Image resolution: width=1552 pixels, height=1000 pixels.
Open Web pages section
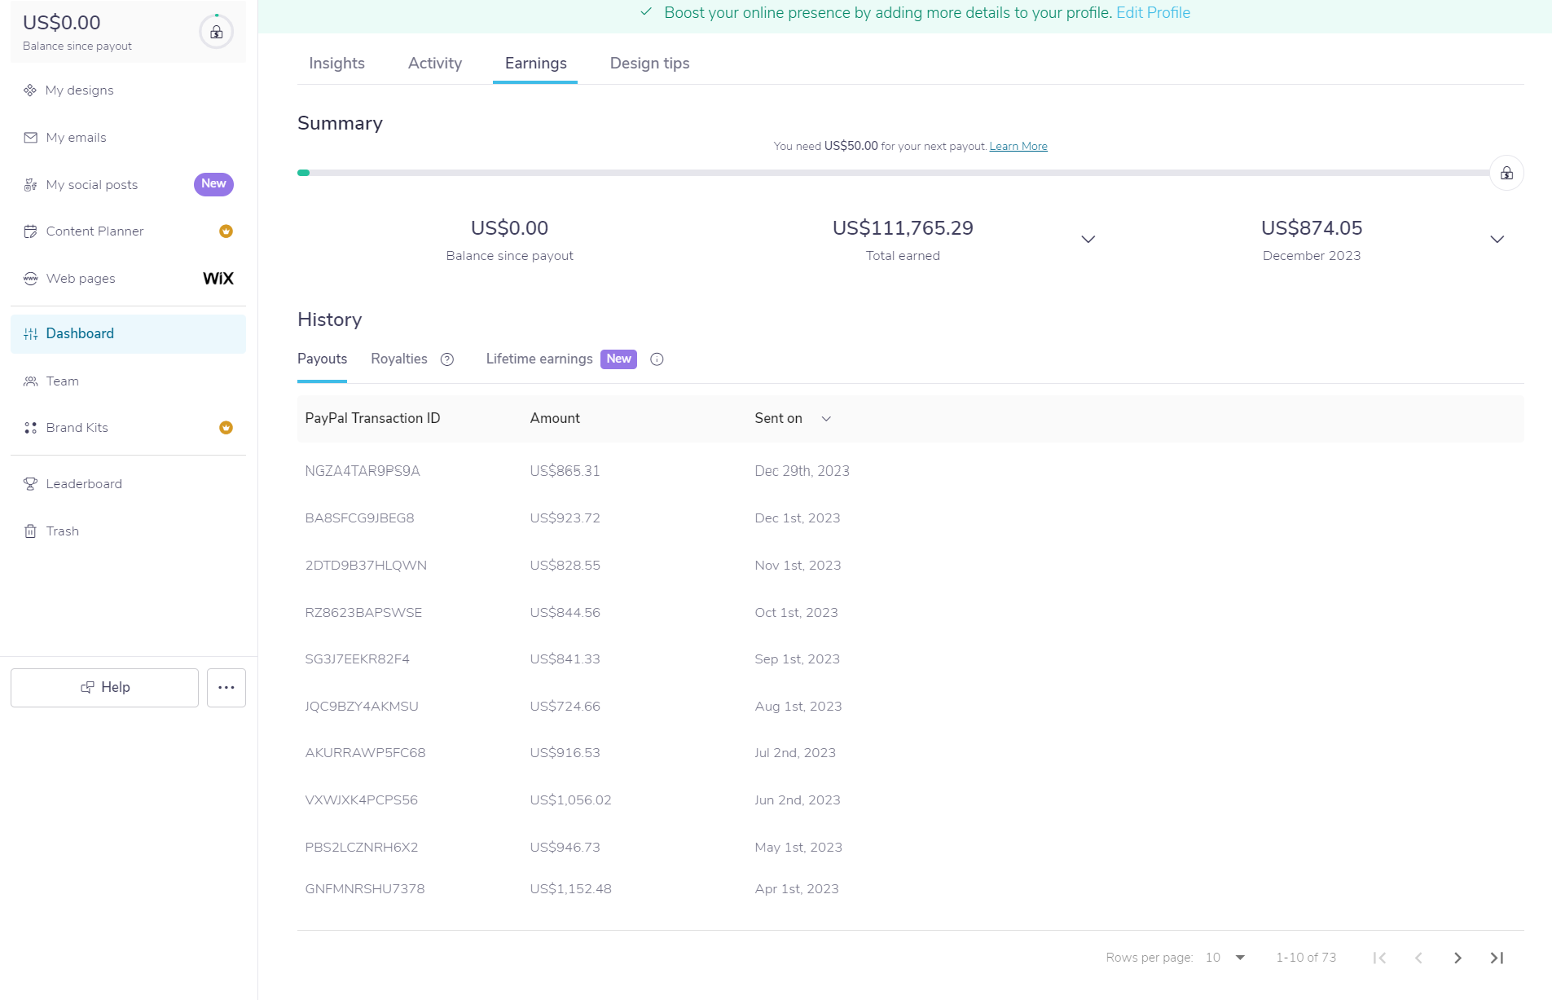[81, 279]
